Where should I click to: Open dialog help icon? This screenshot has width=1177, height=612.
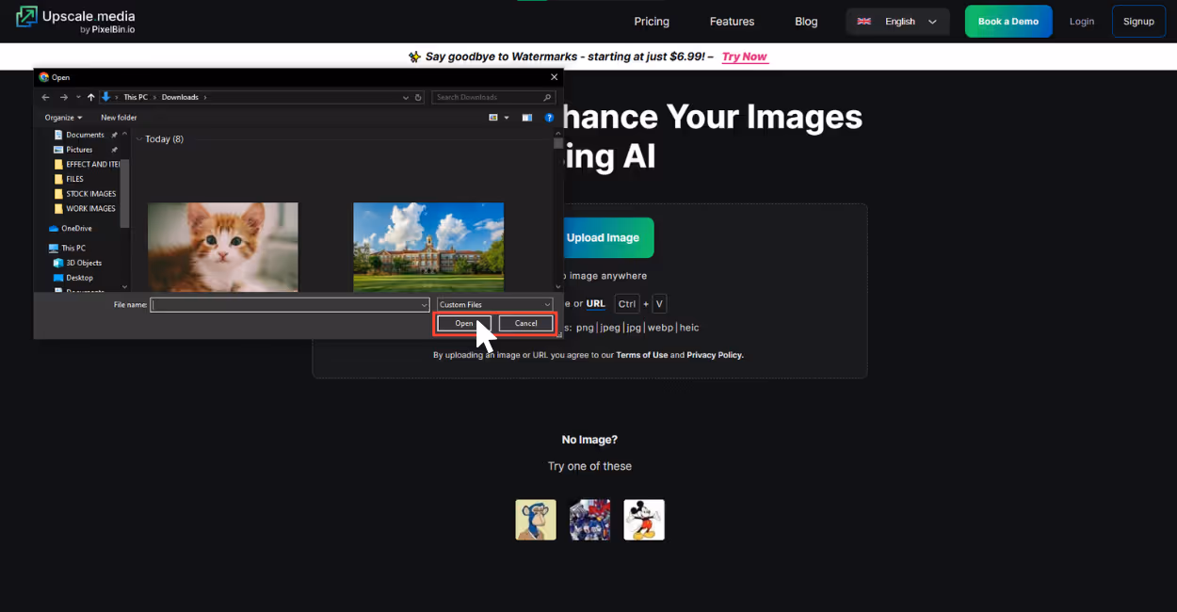coord(550,118)
